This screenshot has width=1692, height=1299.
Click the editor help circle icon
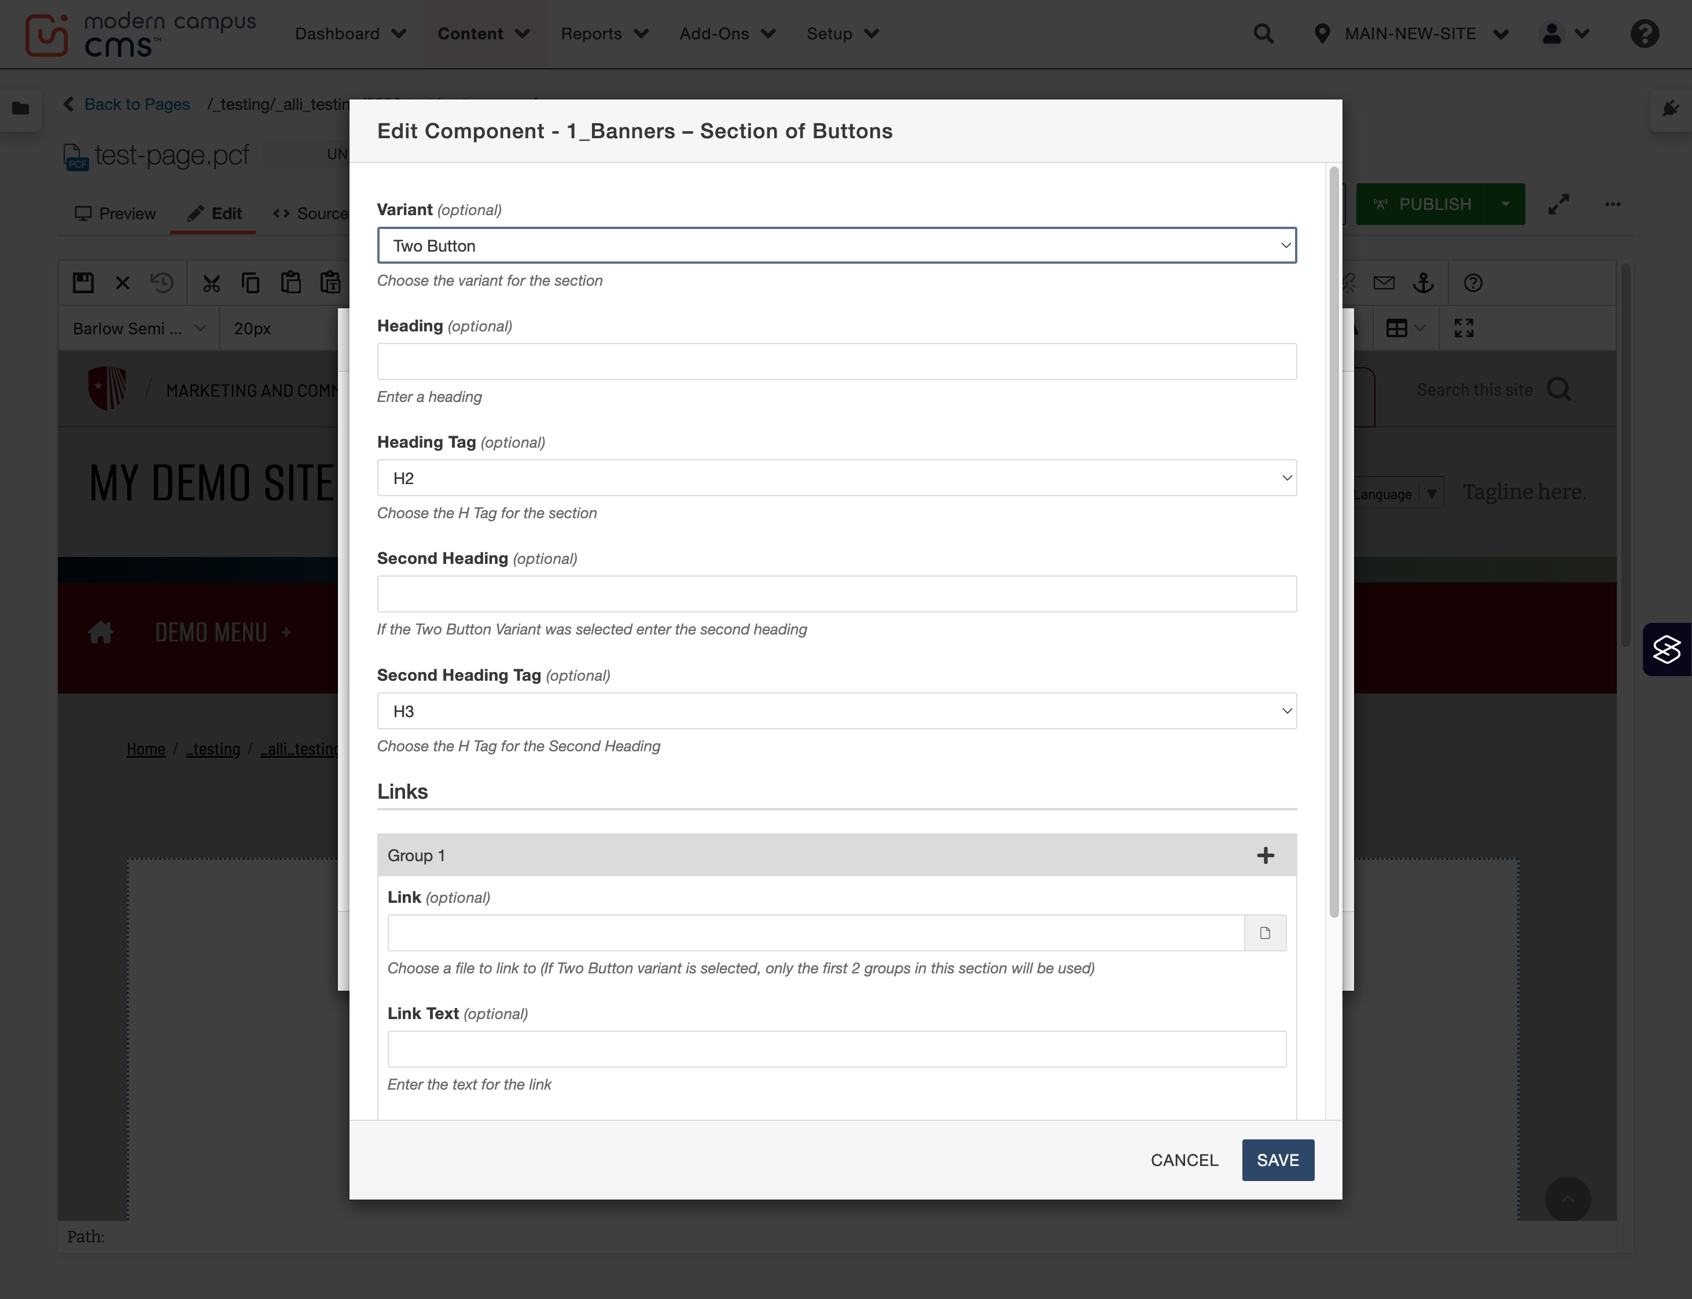(x=1472, y=283)
